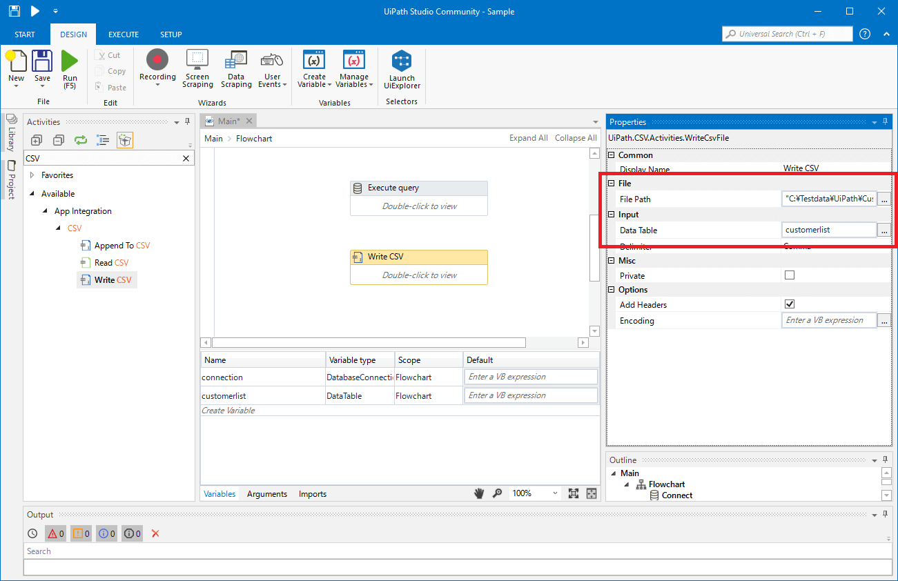Click the pan hand icon in designer
The image size is (898, 581).
tap(480, 493)
